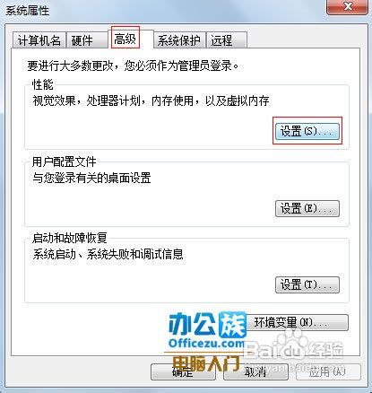The image size is (372, 393).
Task: Click the 应用(A) button
Action: (x=328, y=372)
